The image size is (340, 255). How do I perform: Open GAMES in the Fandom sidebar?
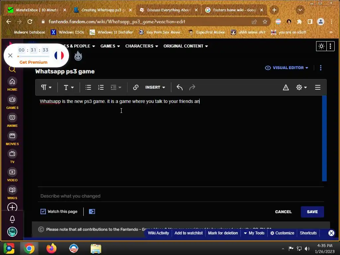[x=12, y=103]
